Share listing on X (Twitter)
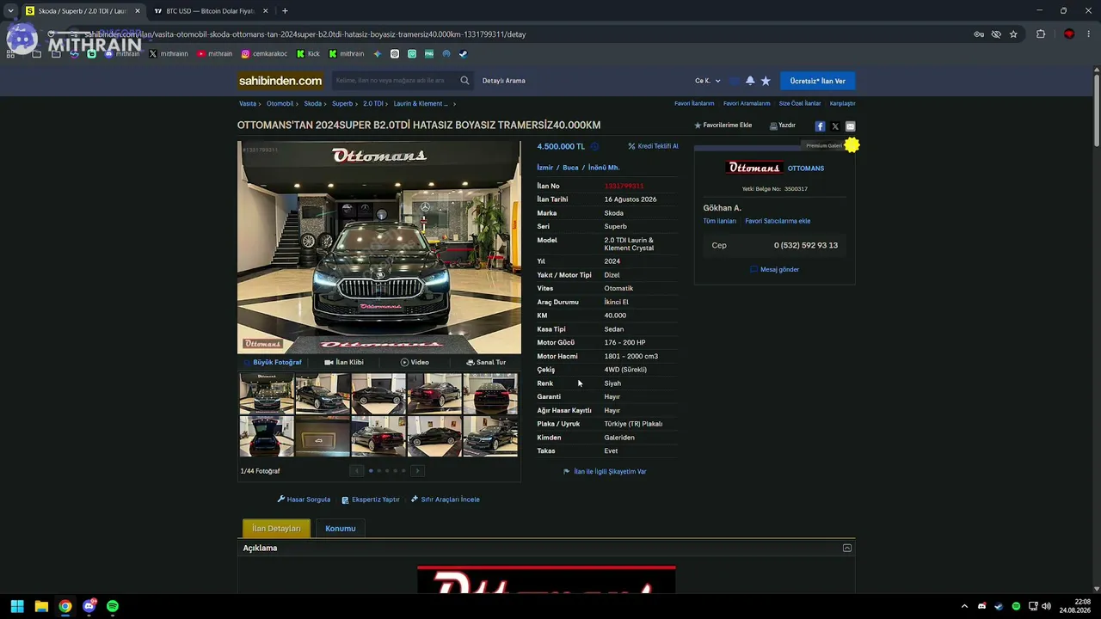The height and width of the screenshot is (619, 1101). [x=835, y=126]
